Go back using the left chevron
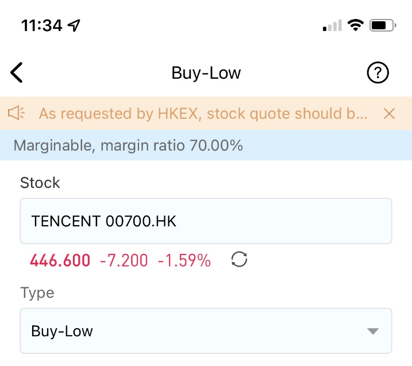Viewport: 412px width, 366px height. click(17, 72)
